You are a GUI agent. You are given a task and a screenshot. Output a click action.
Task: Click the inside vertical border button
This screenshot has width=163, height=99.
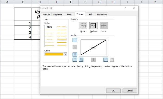pyautogui.click(x=93, y=60)
